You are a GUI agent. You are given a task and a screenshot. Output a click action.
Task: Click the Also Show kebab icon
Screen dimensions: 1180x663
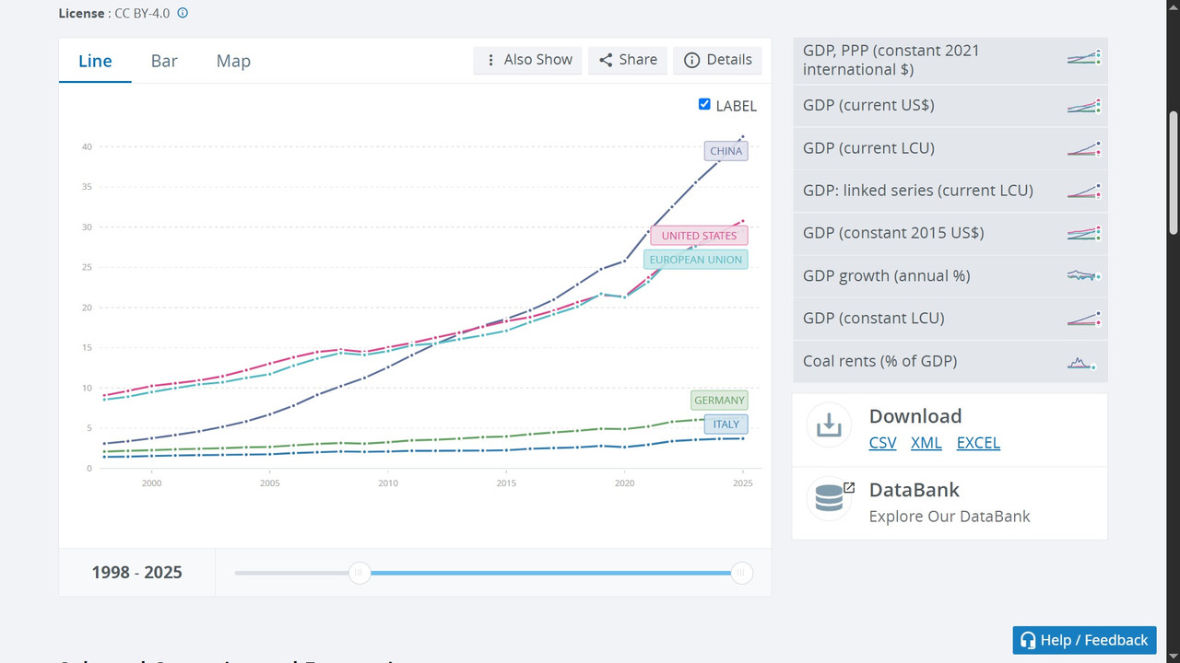click(x=490, y=60)
